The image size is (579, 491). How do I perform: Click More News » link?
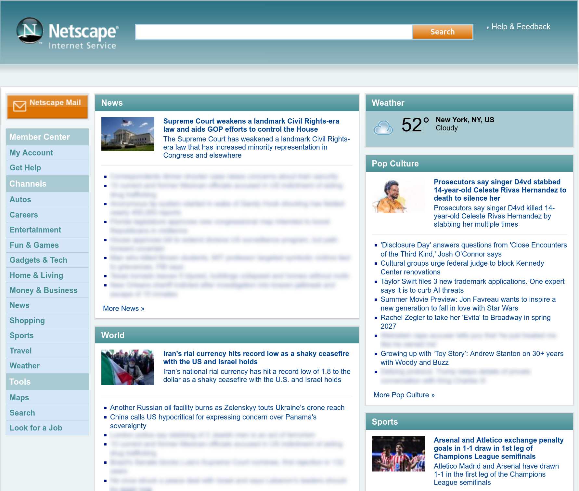(123, 308)
